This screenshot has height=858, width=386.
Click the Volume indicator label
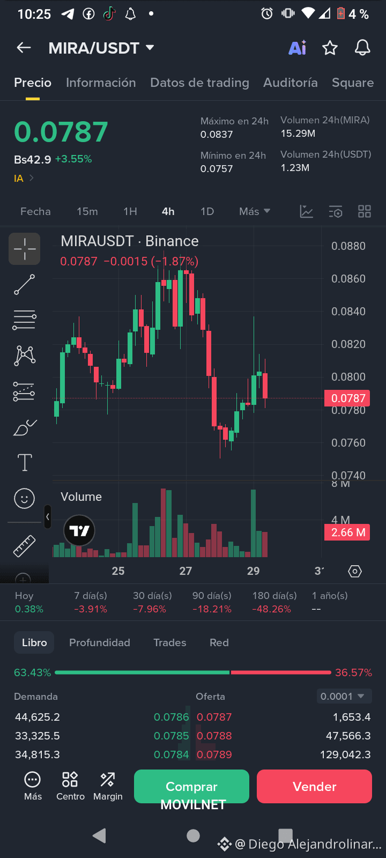click(x=81, y=497)
